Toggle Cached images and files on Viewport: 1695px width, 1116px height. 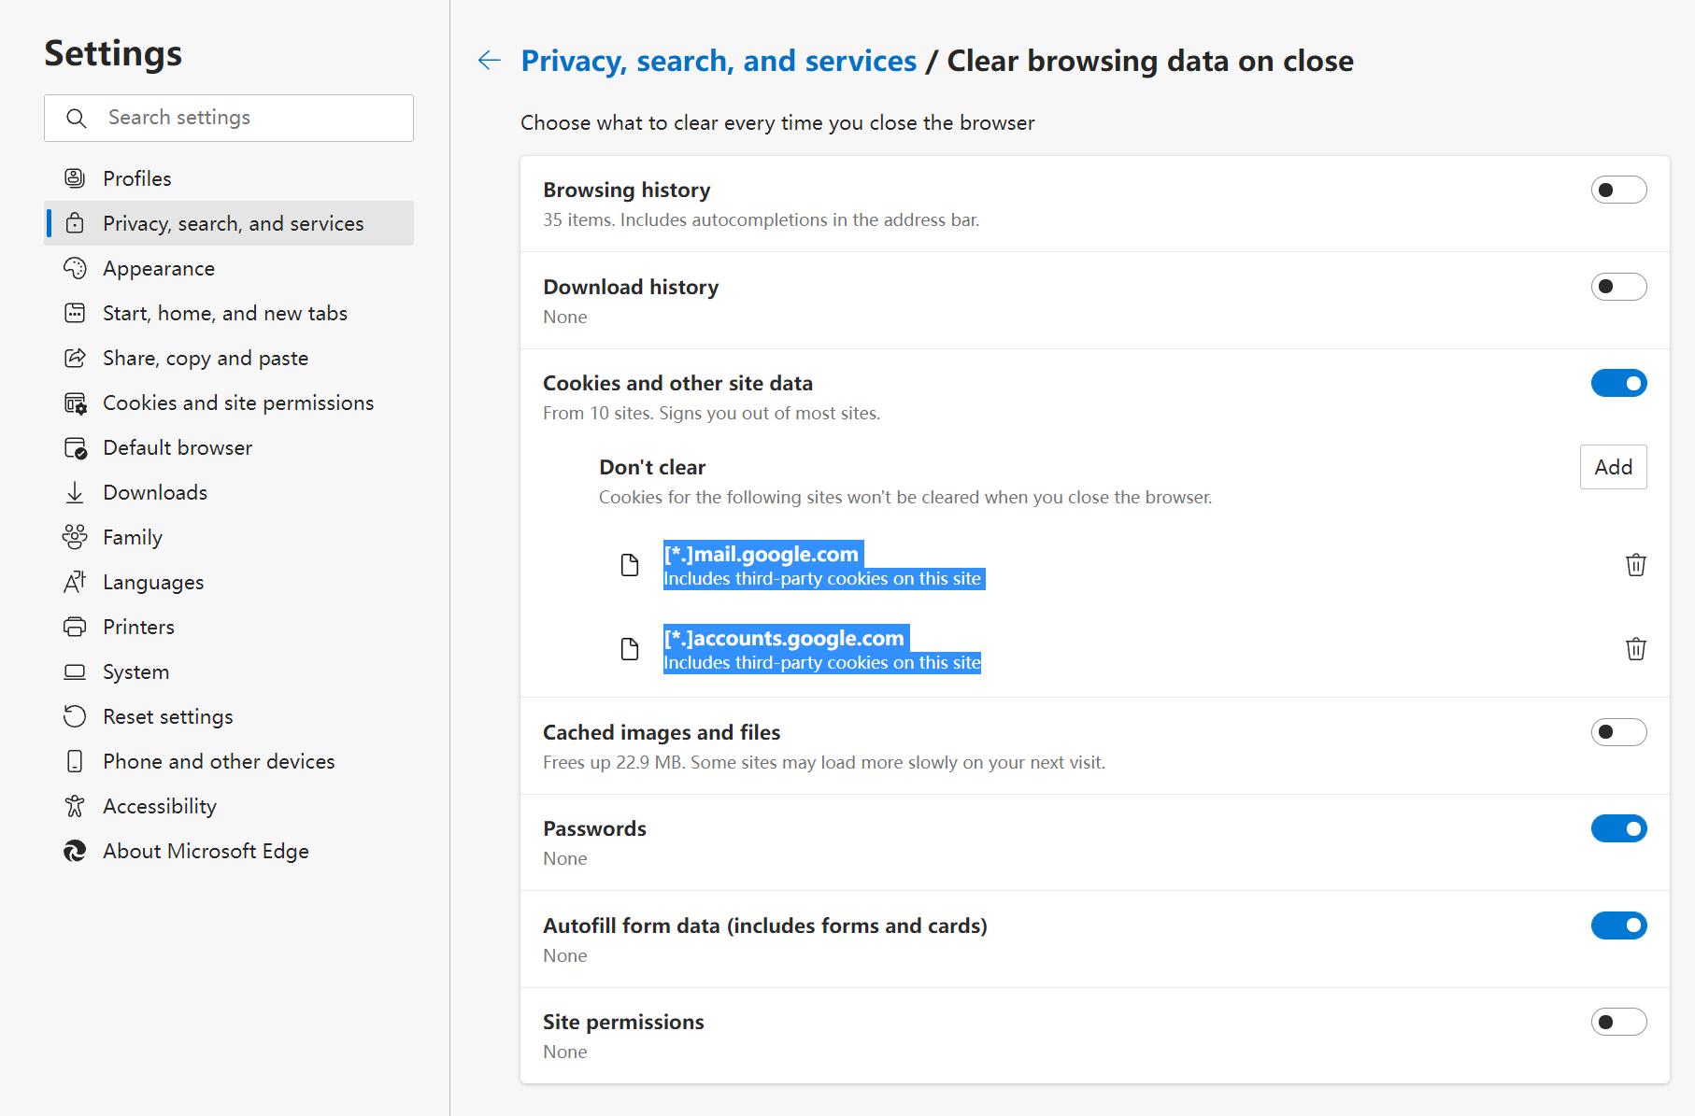click(1618, 732)
